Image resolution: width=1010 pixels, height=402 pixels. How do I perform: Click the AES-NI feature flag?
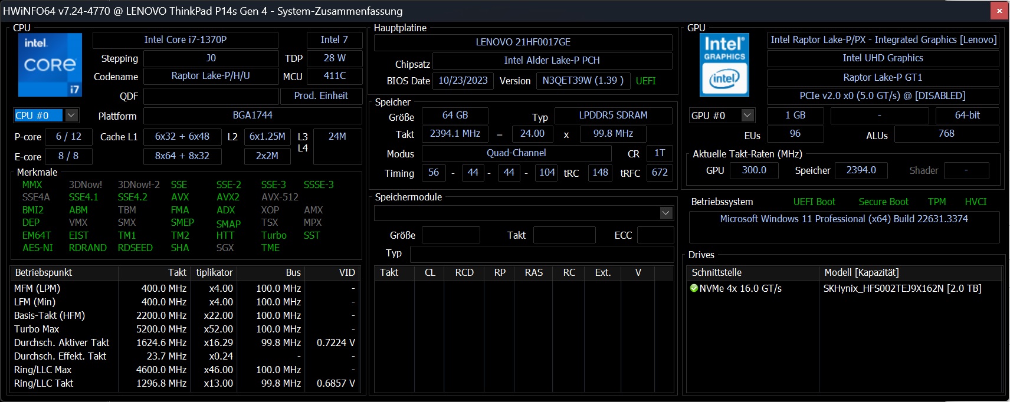coord(38,248)
